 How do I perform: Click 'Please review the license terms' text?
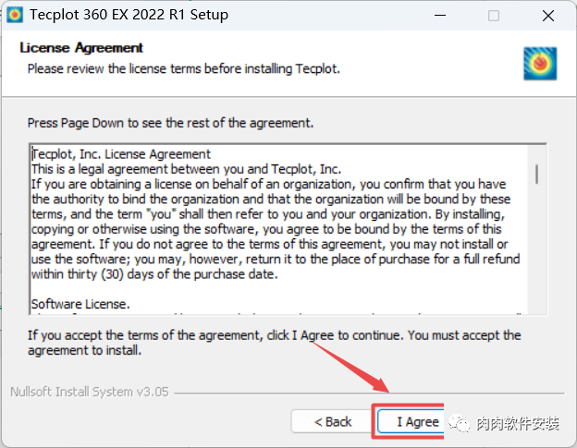pyautogui.click(x=184, y=68)
